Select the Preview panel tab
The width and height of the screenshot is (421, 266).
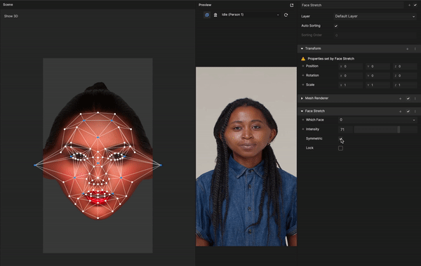pos(205,5)
